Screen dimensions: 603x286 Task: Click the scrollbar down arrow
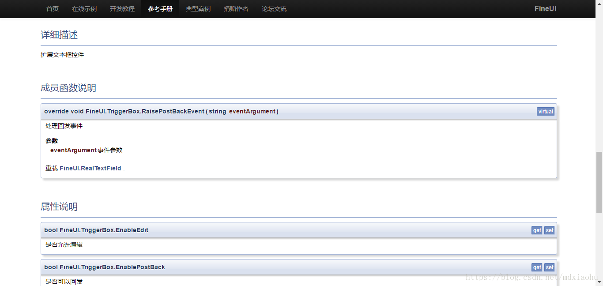coord(599,282)
